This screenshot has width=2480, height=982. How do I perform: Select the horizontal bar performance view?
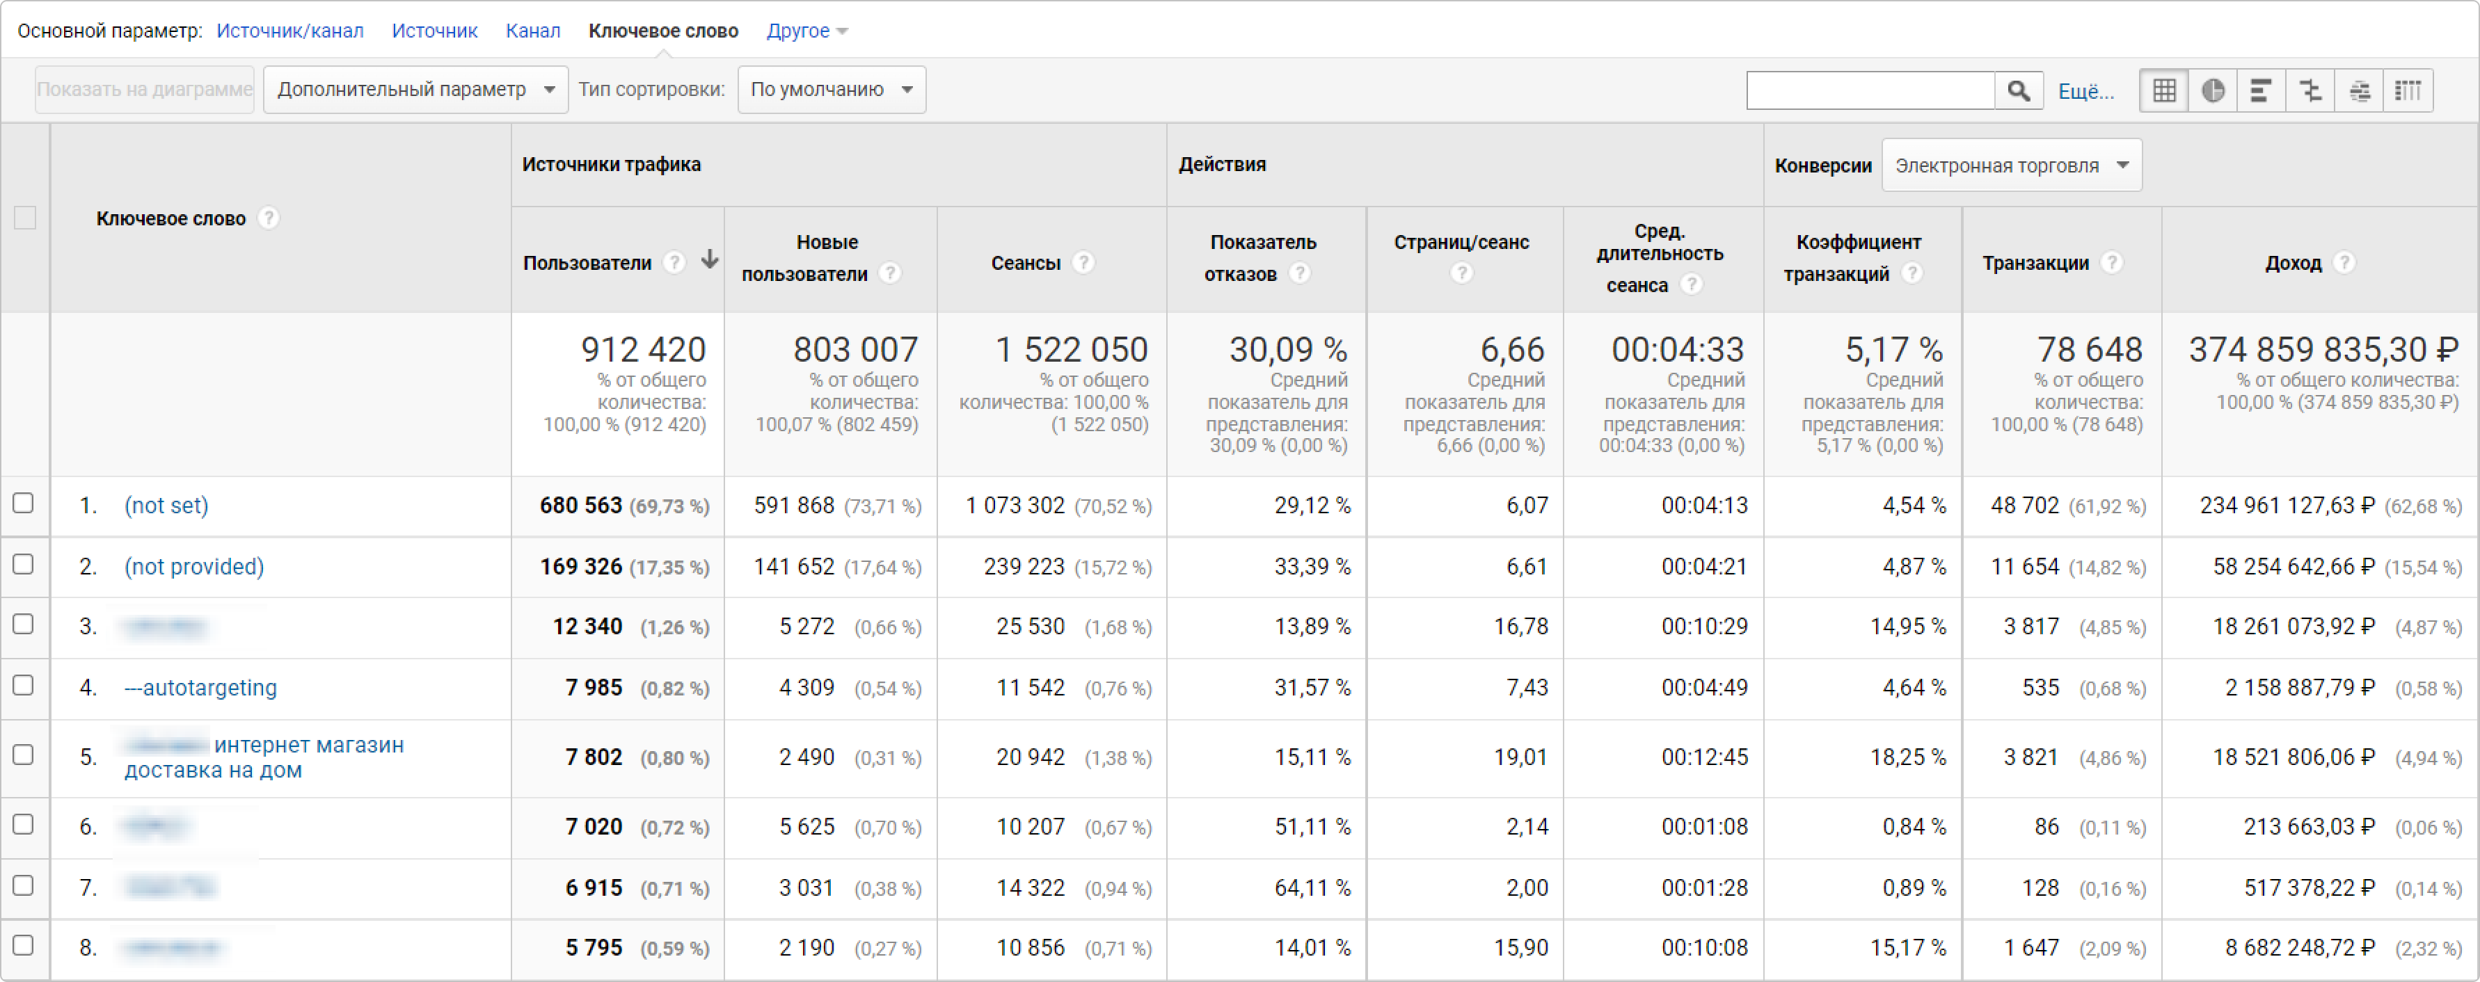[x=2262, y=90]
